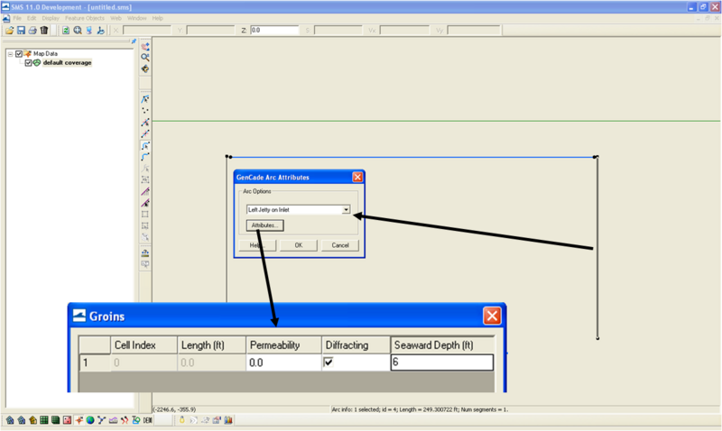
Task: Open the Feature Objects menu
Action: pyautogui.click(x=85, y=18)
